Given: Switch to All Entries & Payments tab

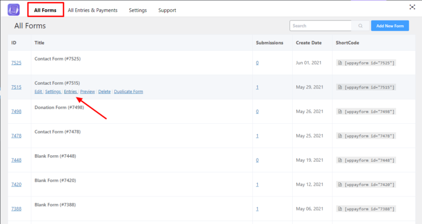Looking at the screenshot, I should click(x=92, y=10).
